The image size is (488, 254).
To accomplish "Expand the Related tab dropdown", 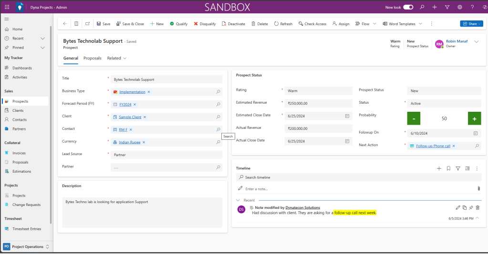I will (117, 58).
